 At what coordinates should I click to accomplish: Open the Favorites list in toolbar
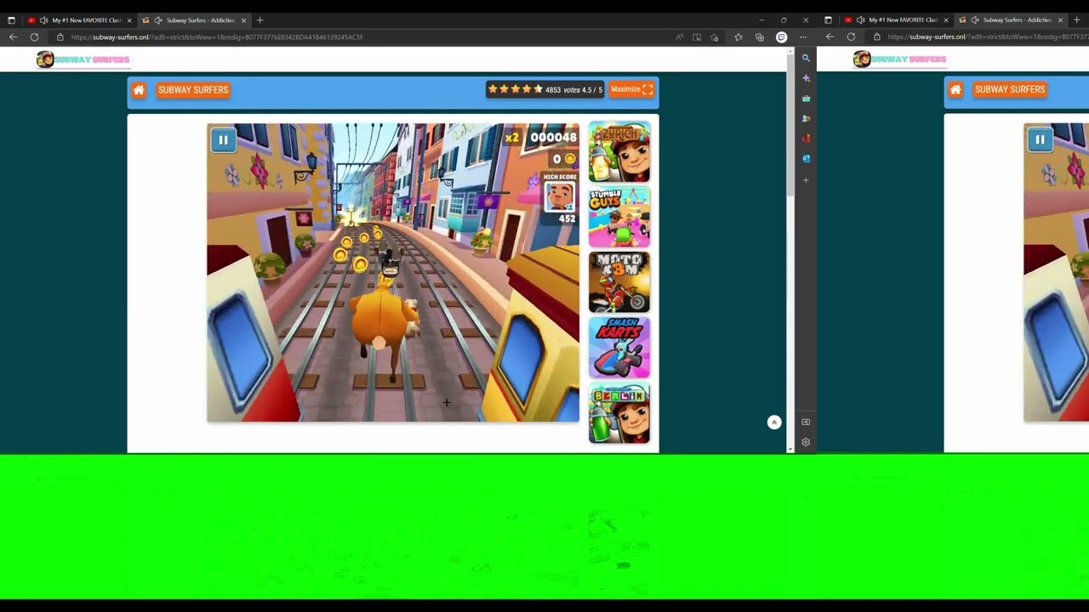(738, 37)
